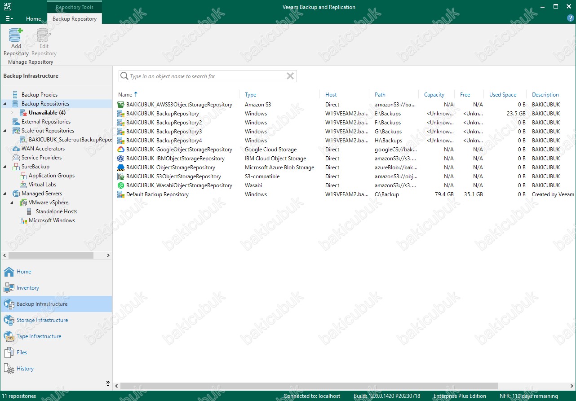Viewport: 576px width, 401px height.
Task: Click the Edit Repository icon
Action: [44, 35]
